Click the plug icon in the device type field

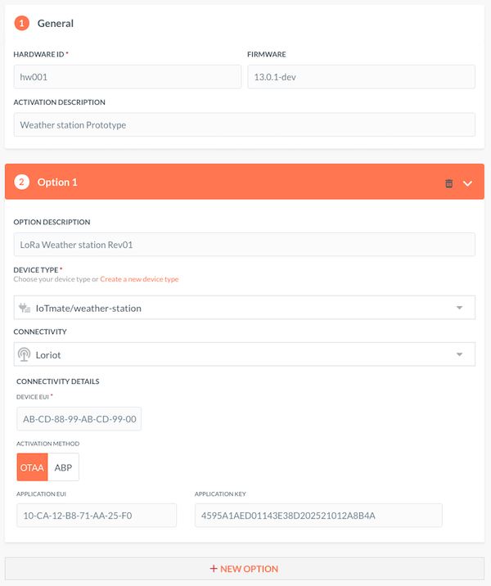click(x=25, y=308)
